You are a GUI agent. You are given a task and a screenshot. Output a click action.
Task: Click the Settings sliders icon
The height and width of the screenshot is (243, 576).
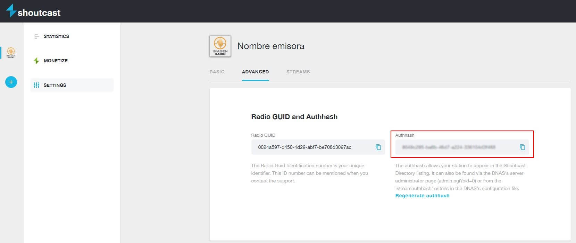click(36, 85)
